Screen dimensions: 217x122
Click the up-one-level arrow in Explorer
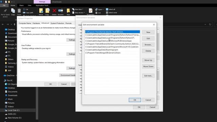(15, 24)
